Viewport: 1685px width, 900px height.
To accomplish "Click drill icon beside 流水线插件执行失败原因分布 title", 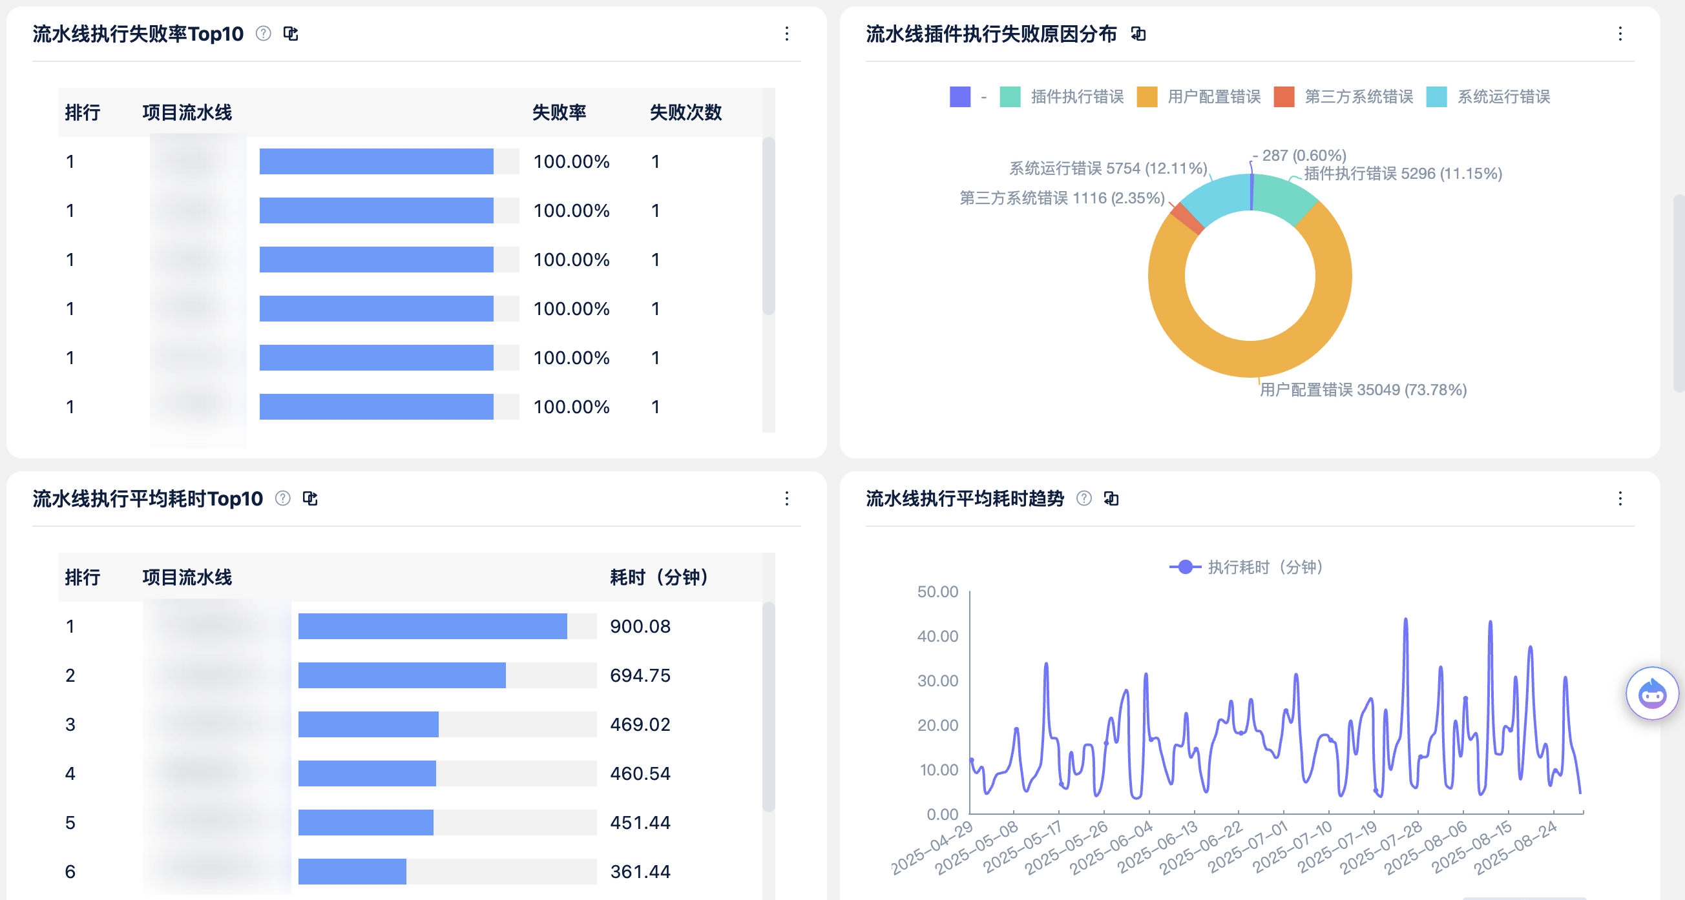I will tap(1138, 34).
